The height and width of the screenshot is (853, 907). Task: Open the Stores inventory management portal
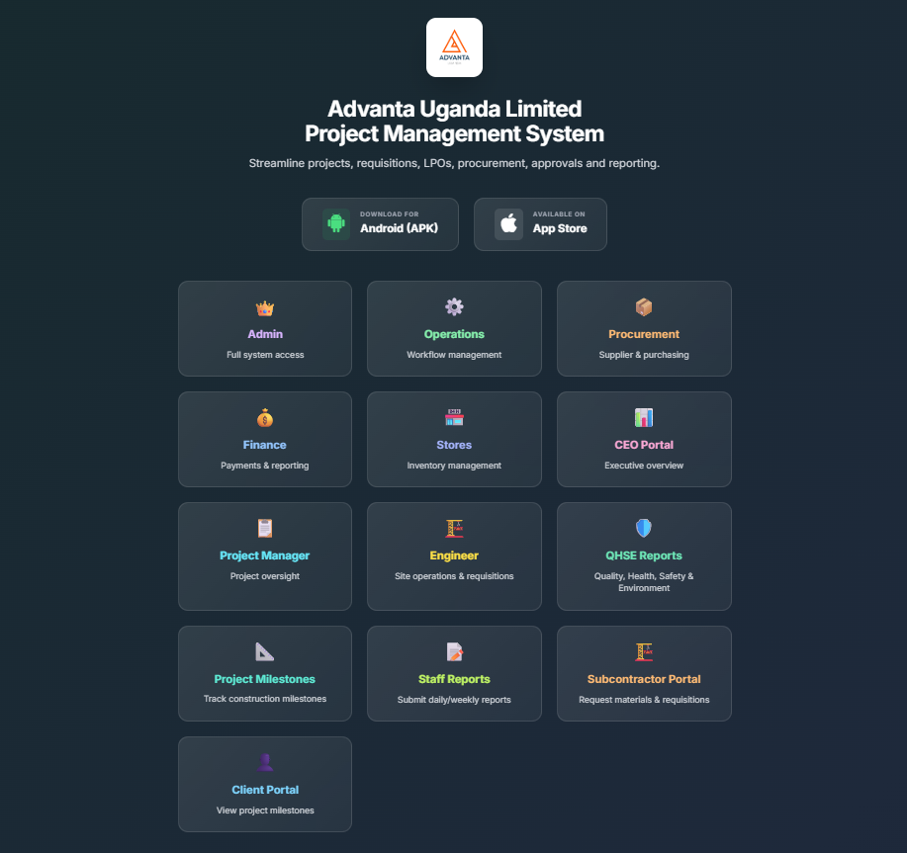[x=454, y=439]
